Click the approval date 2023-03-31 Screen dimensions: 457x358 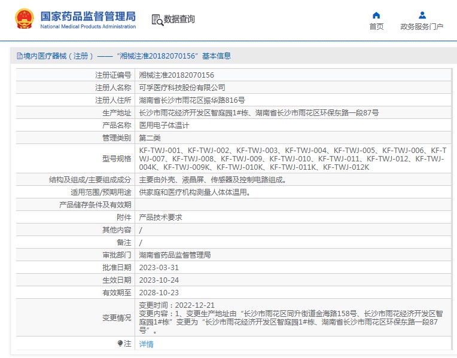[x=159, y=267]
